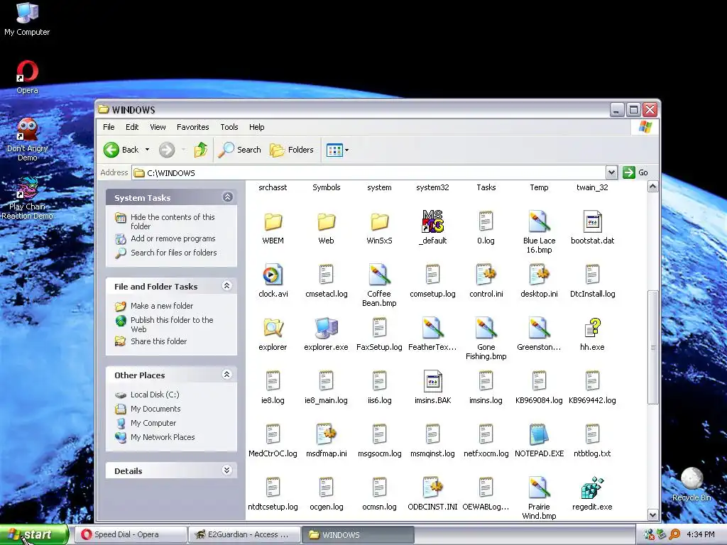Select the NOTEPAD.EXE icon
Screen dimensions: 727x545
pos(540,434)
